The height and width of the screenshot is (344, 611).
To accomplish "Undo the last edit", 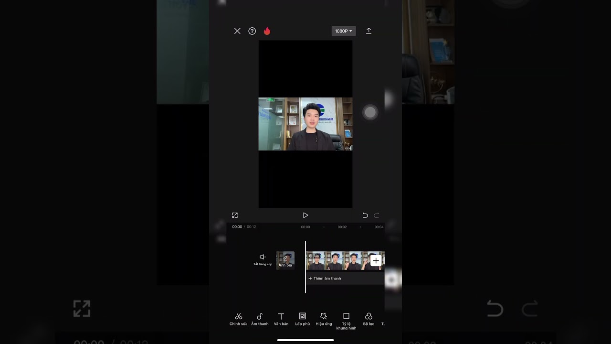I will coord(365,215).
